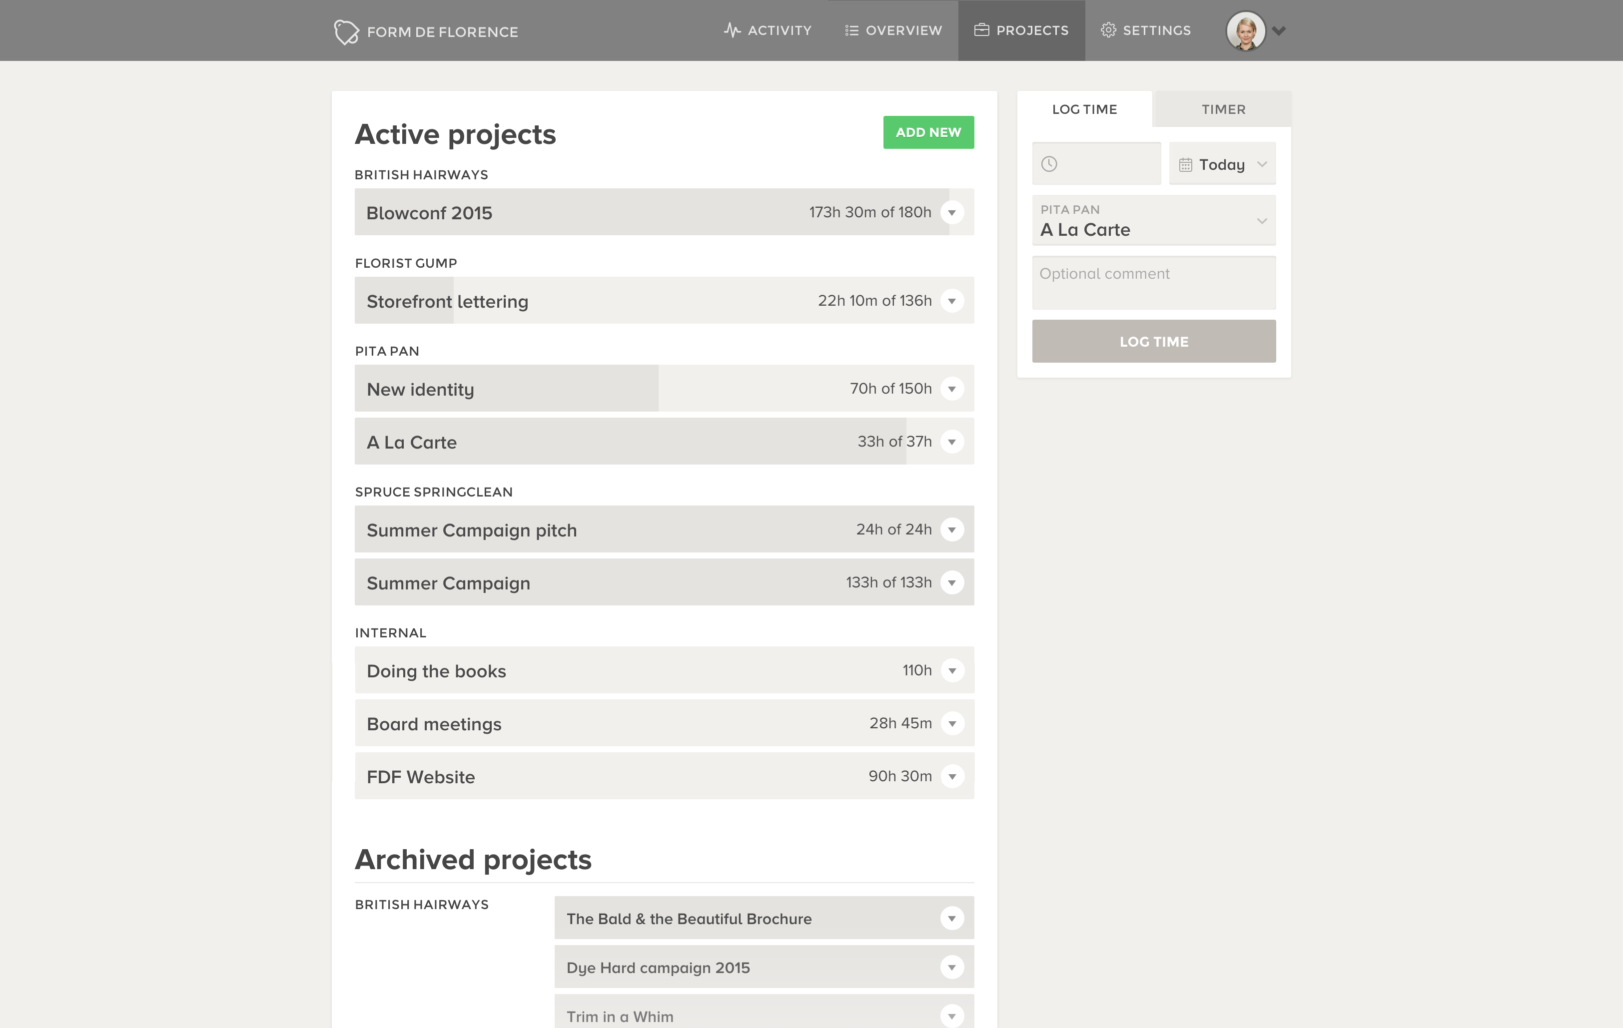Expand the Blowconf 2015 project options arrow
This screenshot has width=1623, height=1028.
(952, 213)
